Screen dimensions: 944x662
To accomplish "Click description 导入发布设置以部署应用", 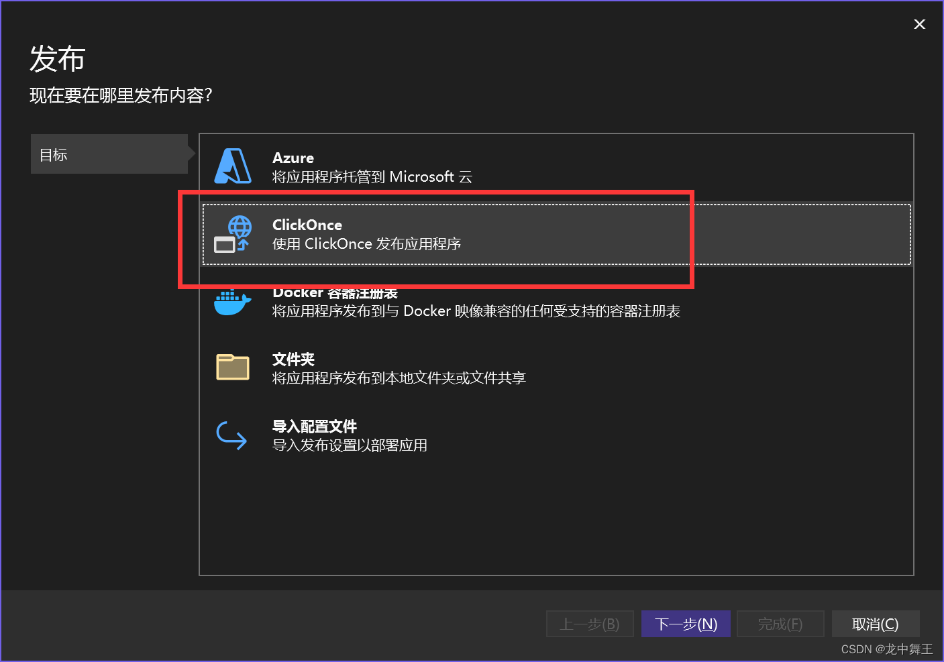I will [x=350, y=445].
